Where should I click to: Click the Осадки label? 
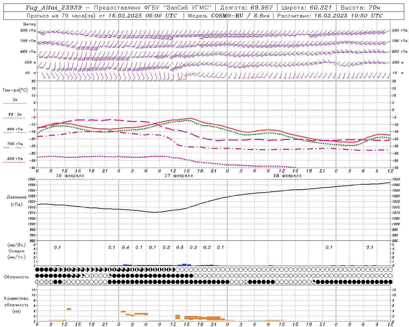17,251
